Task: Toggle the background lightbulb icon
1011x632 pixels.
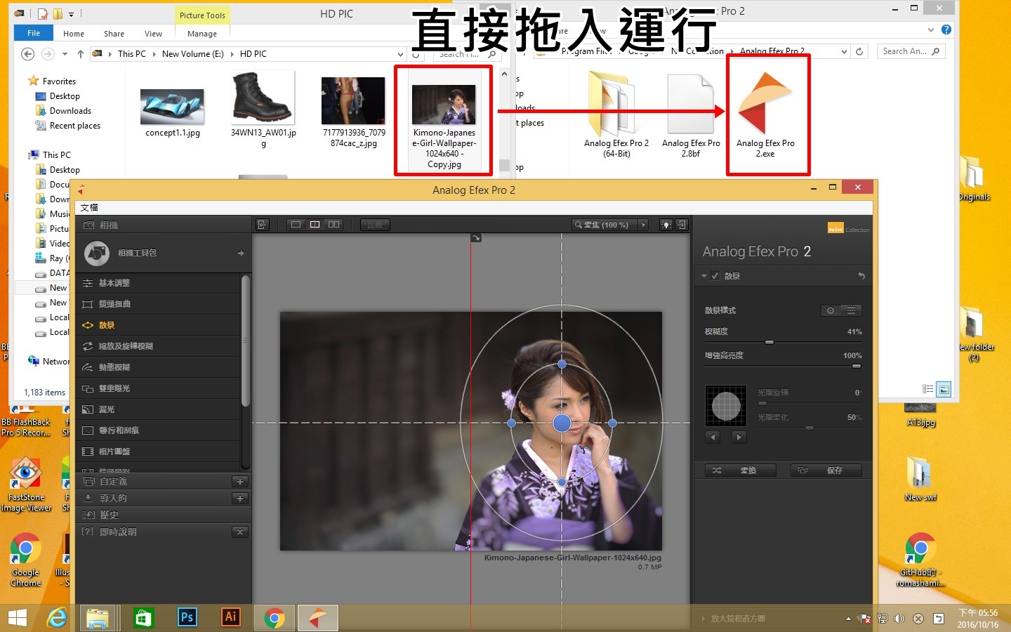Action: click(x=666, y=225)
